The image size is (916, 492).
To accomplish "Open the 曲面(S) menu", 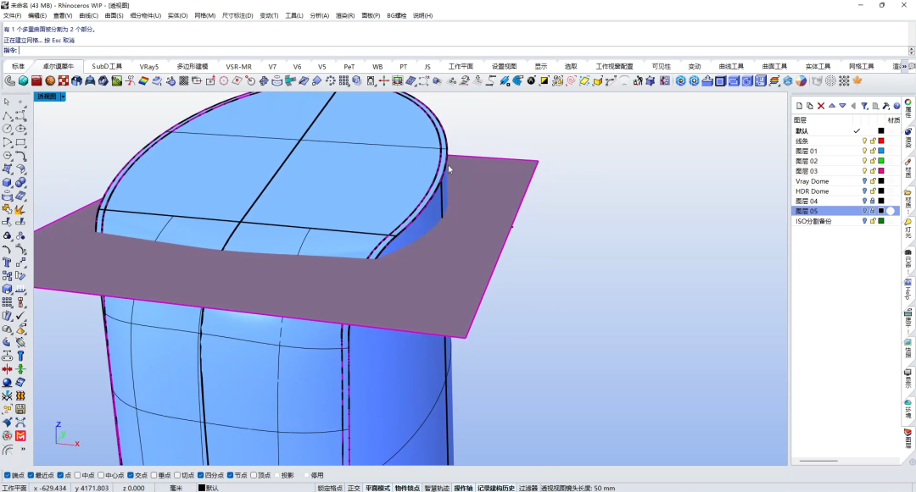I will point(114,16).
